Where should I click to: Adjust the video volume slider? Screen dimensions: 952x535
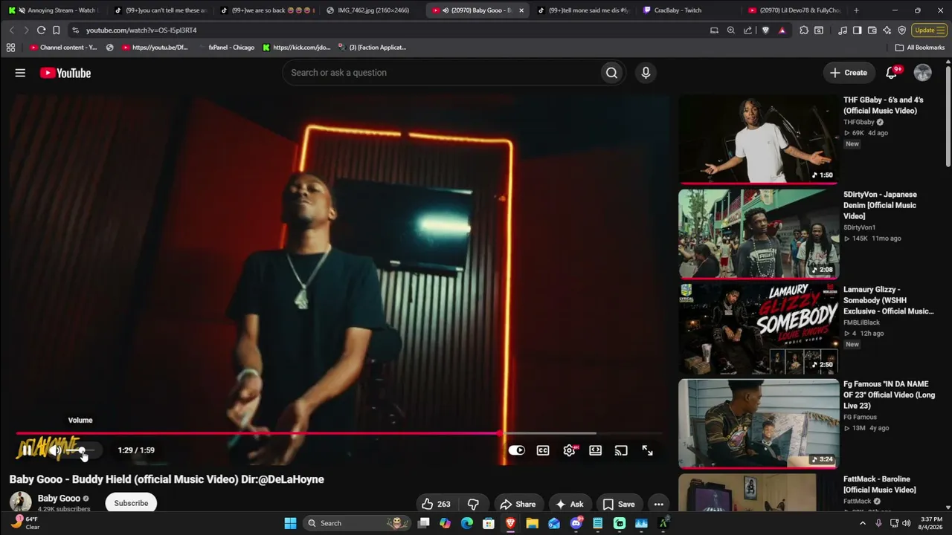(80, 450)
